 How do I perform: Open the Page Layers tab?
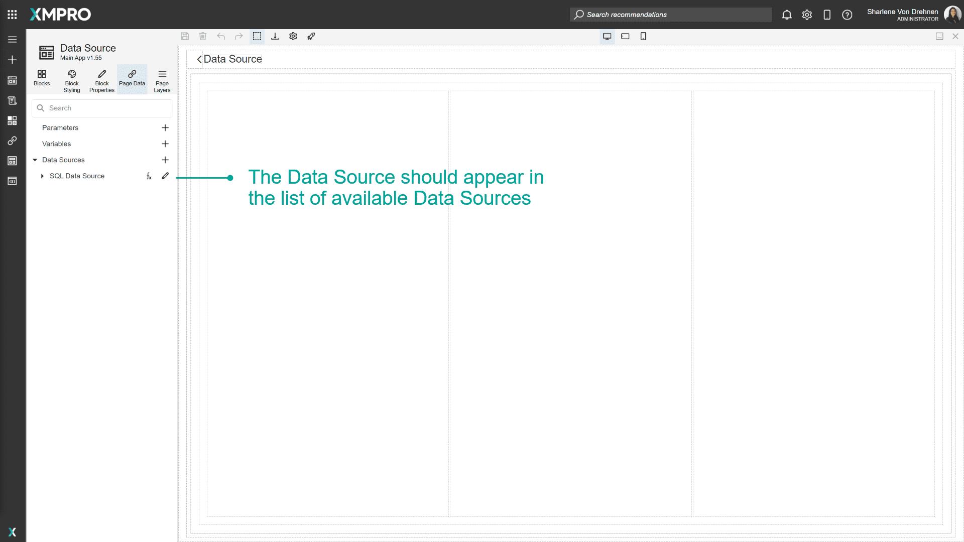[162, 79]
